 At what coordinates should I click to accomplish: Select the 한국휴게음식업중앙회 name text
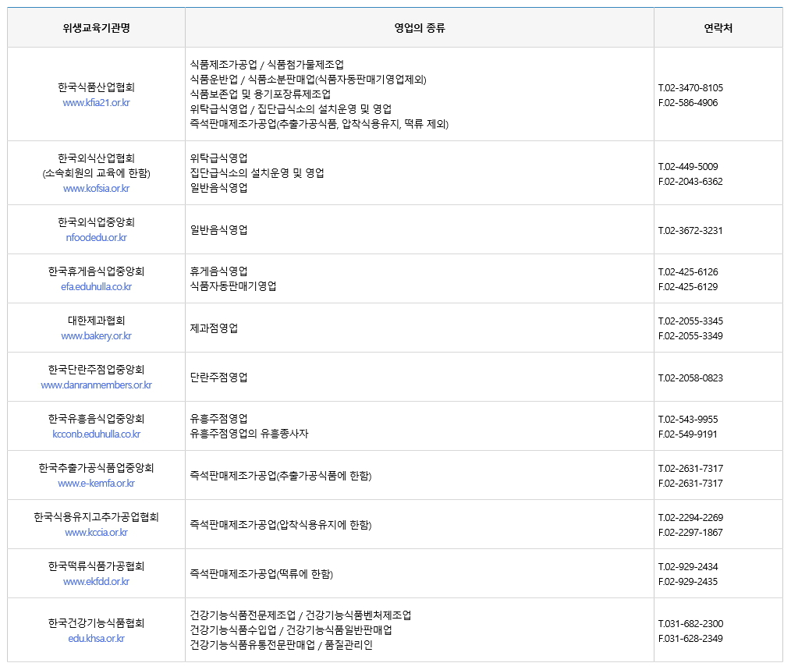click(x=97, y=271)
